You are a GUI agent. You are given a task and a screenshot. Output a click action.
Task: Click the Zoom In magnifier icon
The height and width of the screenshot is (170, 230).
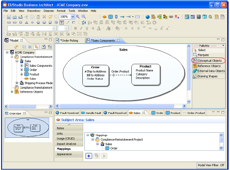click(78, 17)
